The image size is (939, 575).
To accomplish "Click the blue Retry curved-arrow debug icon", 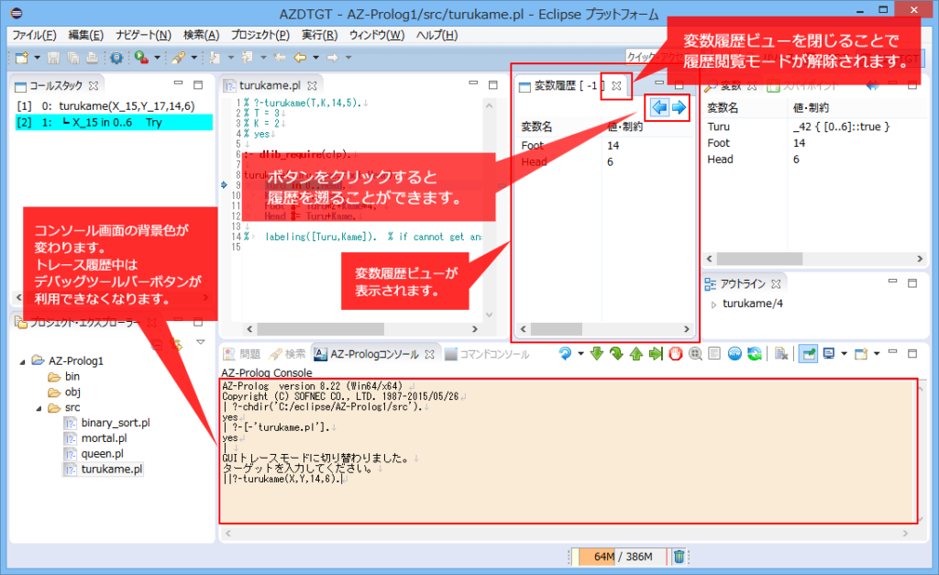I will pos(566,352).
